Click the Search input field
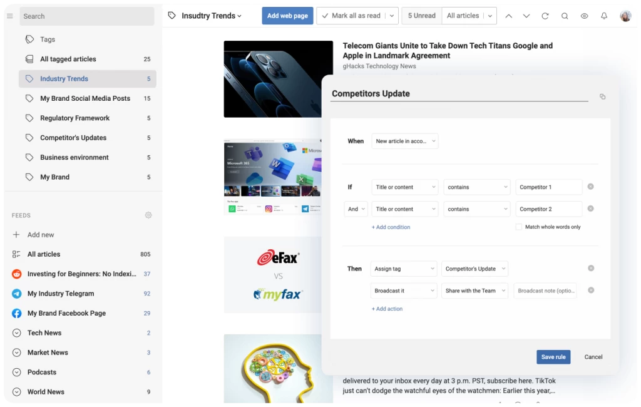The height and width of the screenshot is (407, 641). click(x=87, y=16)
